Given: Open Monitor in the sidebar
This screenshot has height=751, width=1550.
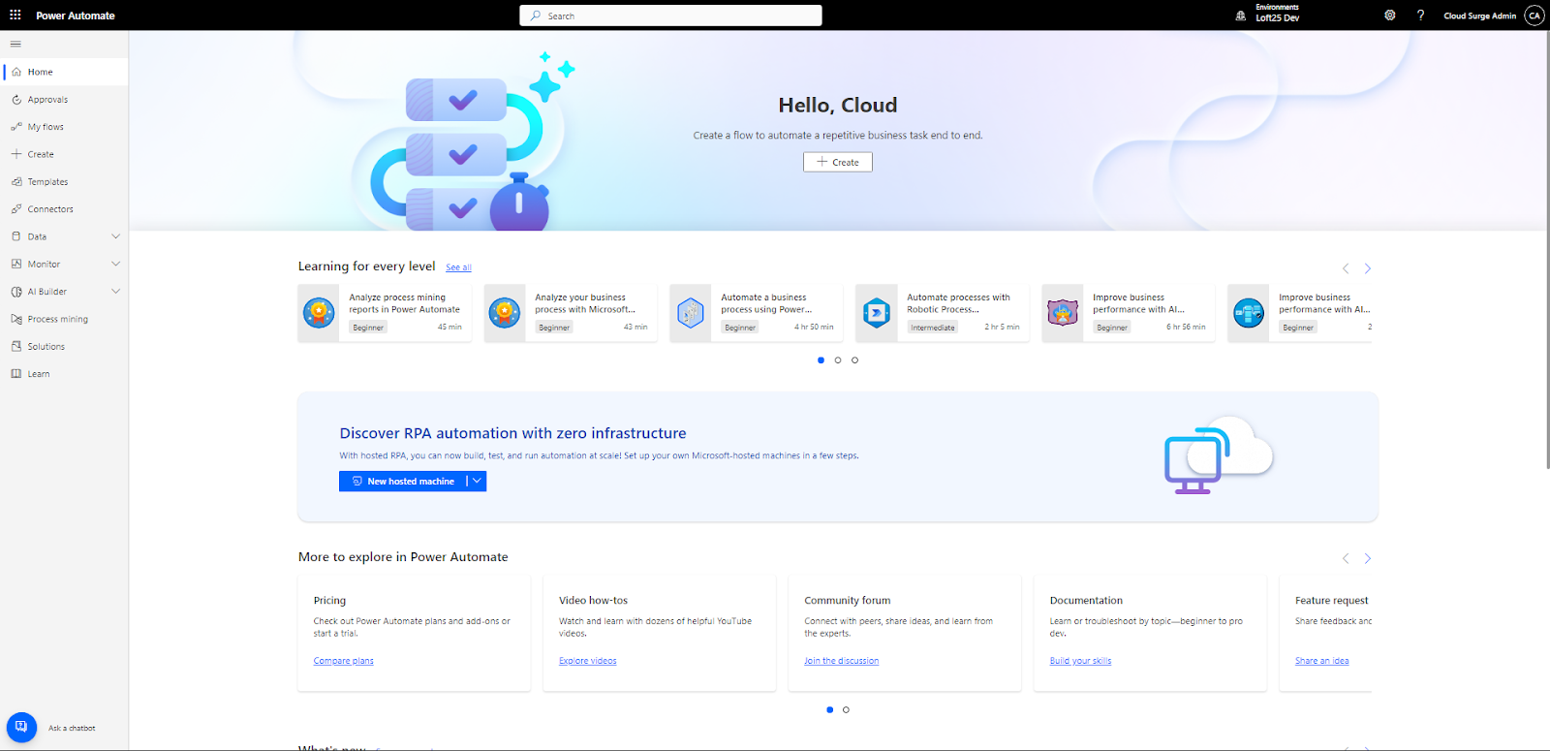Looking at the screenshot, I should pyautogui.click(x=64, y=264).
